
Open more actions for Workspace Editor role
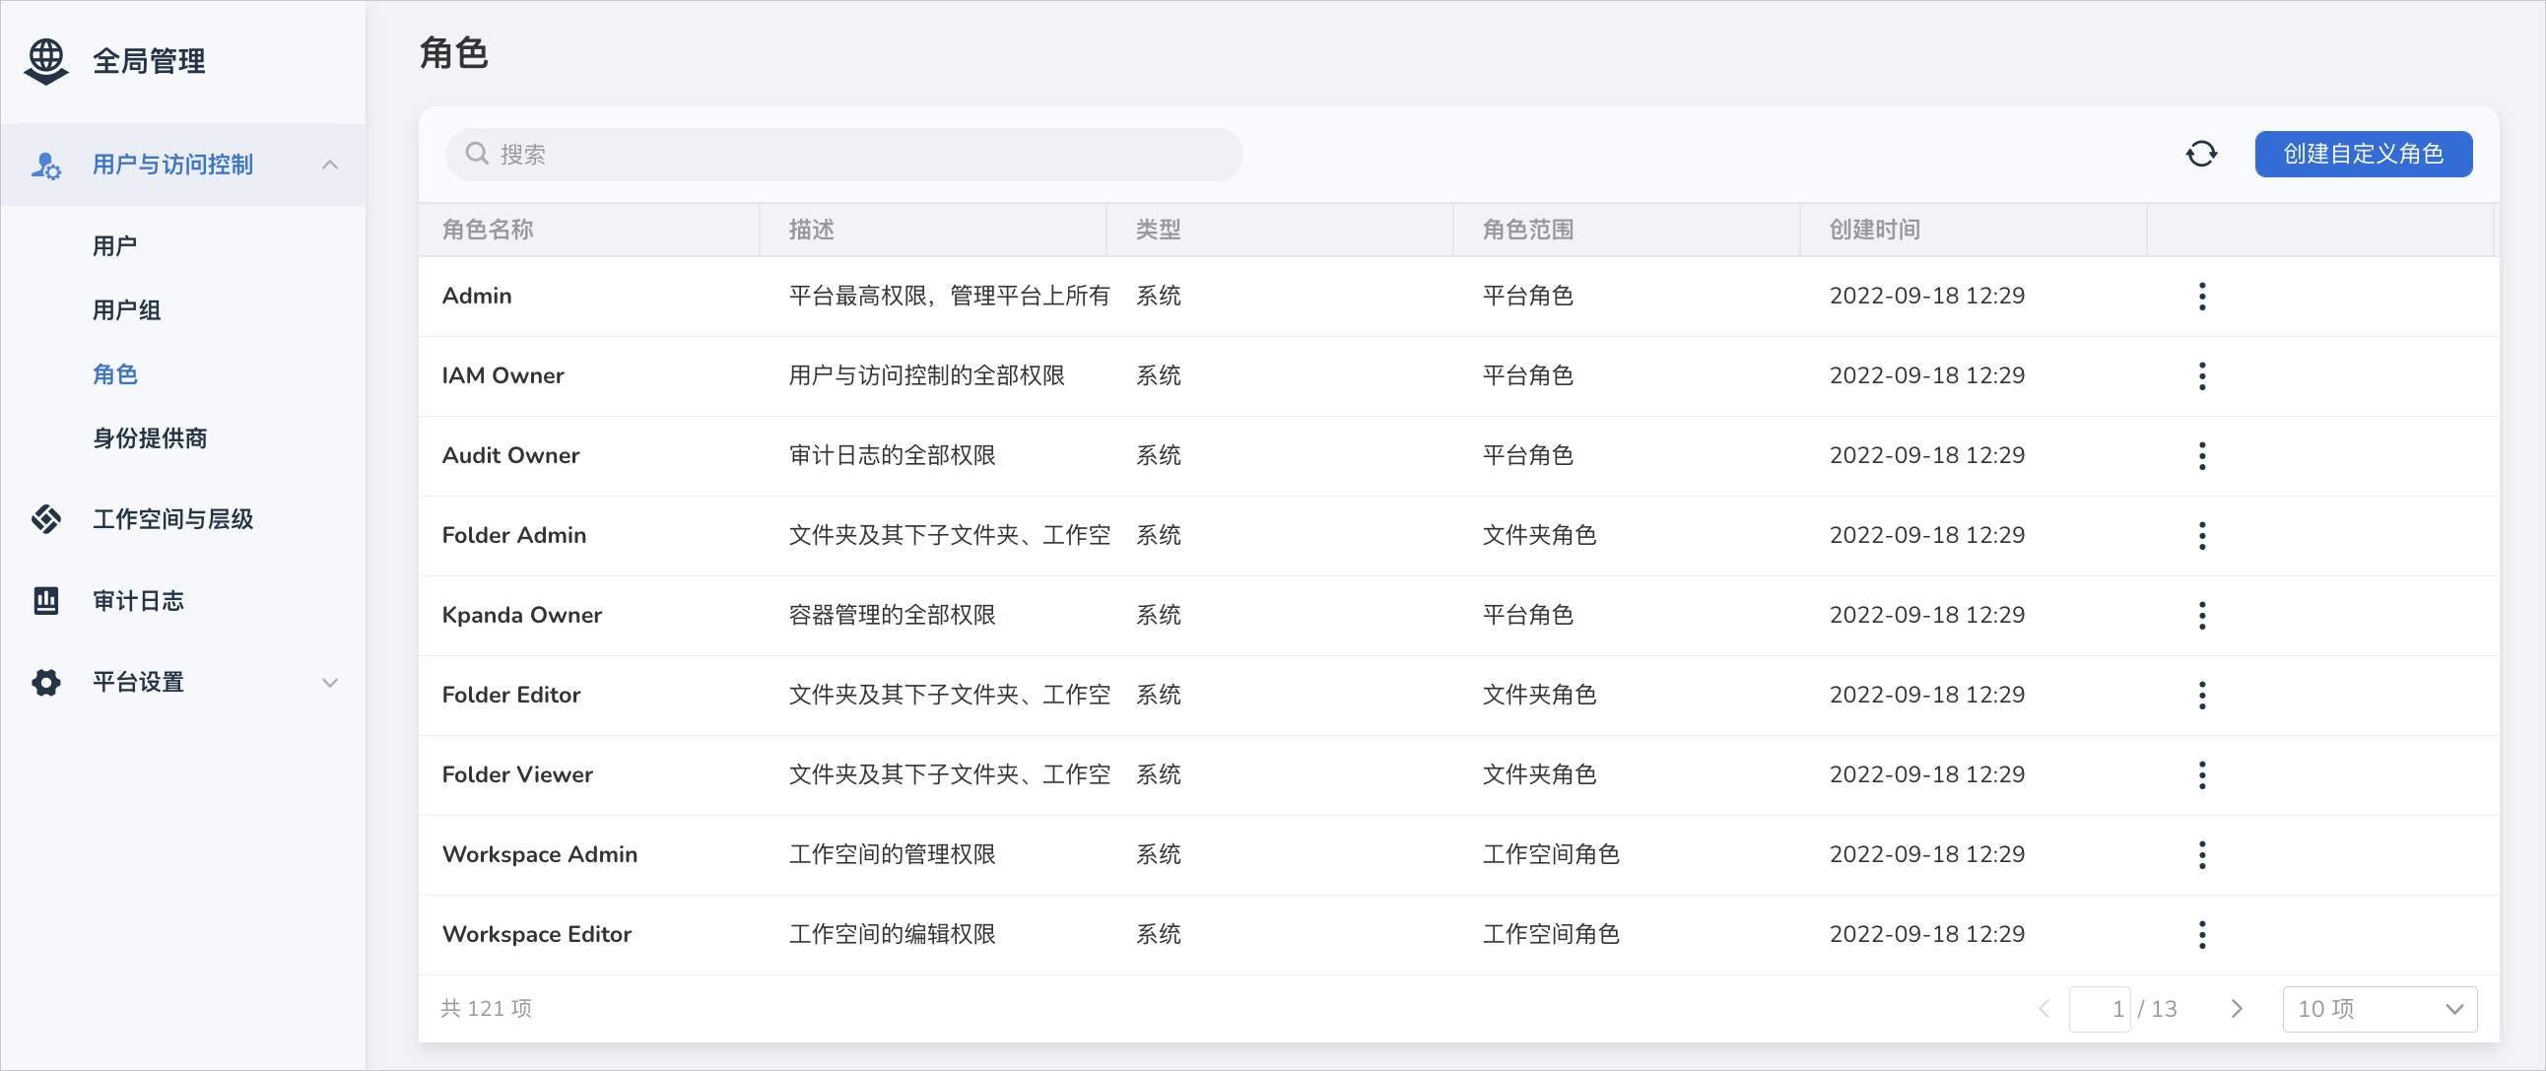click(x=2202, y=935)
